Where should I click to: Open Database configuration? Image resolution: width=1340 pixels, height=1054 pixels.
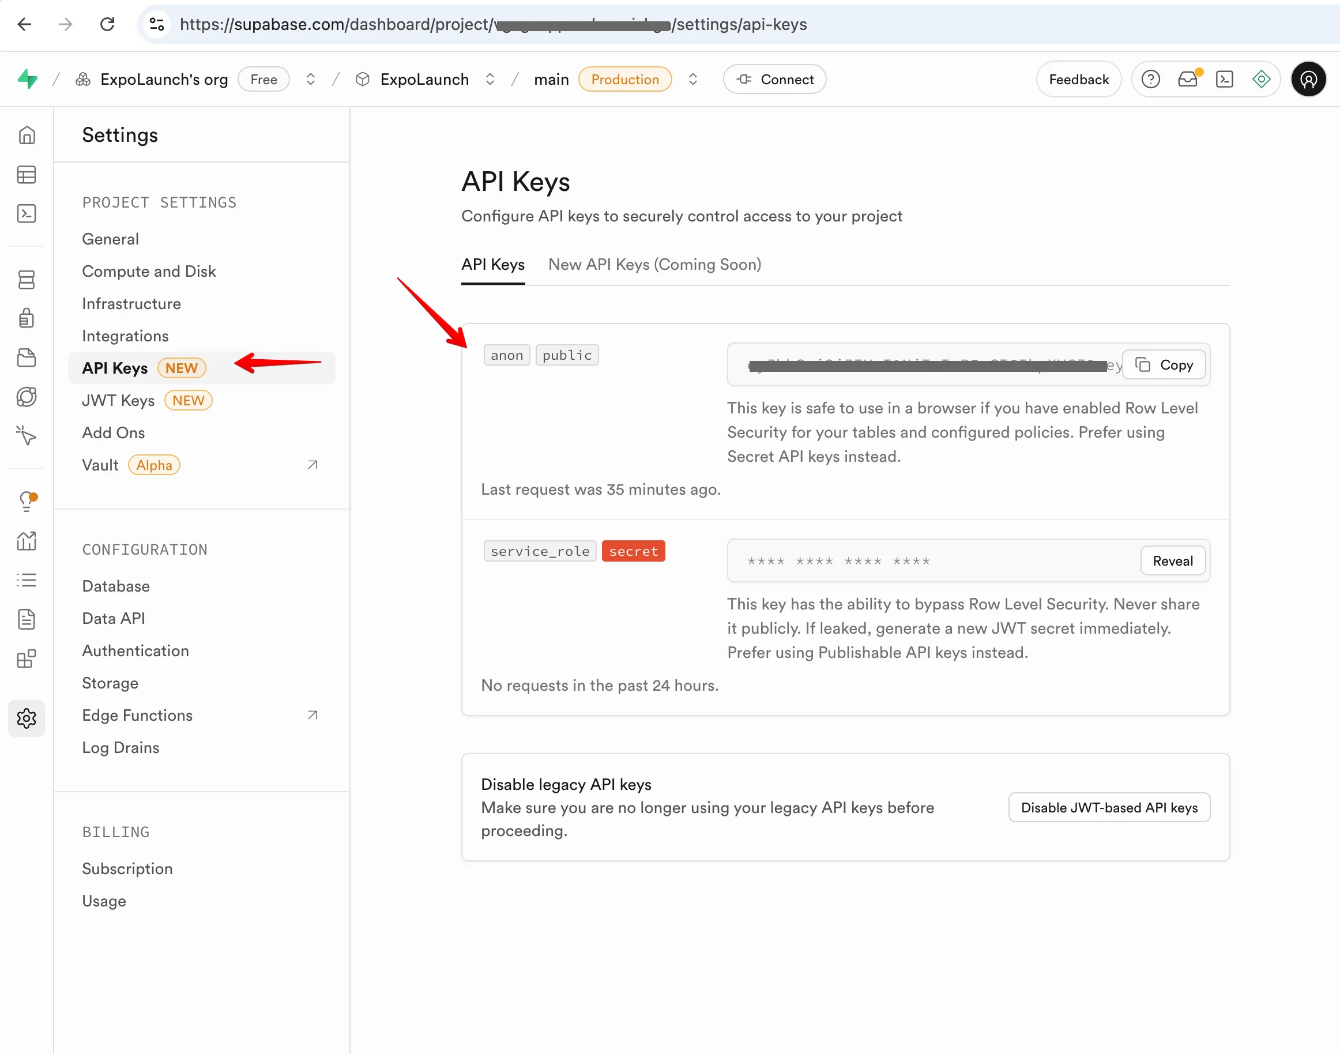tap(116, 586)
